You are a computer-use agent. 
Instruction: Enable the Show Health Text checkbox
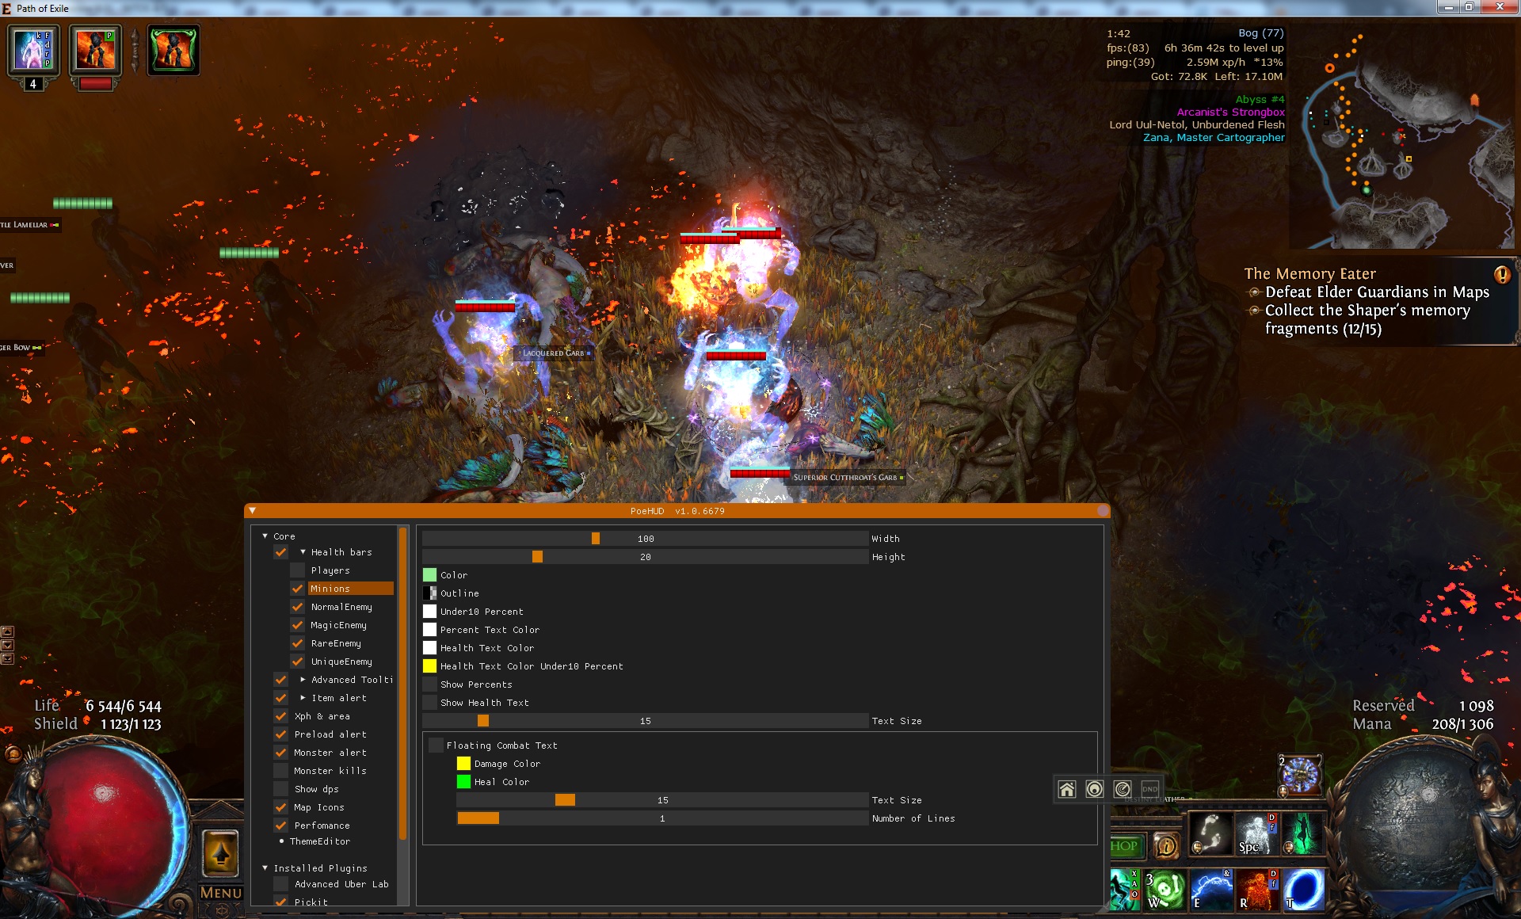429,703
